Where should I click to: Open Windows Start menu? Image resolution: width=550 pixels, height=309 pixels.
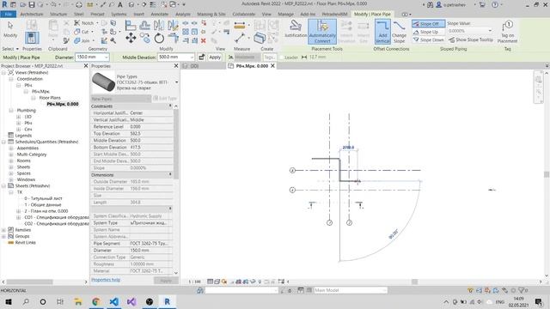pyautogui.click(x=9, y=301)
